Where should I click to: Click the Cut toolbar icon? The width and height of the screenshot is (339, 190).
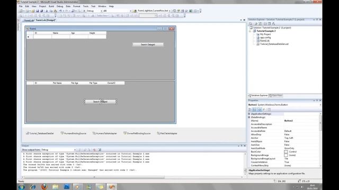[x=47, y=11]
